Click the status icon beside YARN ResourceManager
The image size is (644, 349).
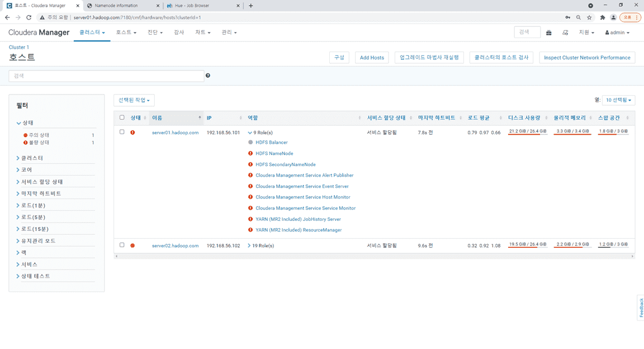pos(250,230)
